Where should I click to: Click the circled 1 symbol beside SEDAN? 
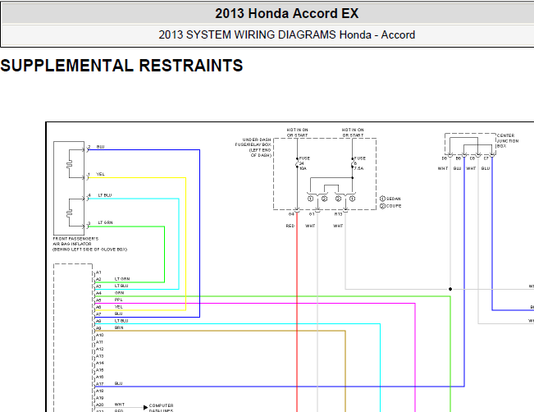coord(382,199)
